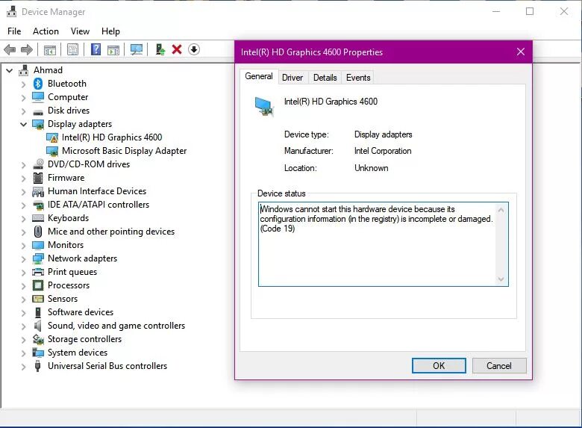The width and height of the screenshot is (582, 428).
Task: Click the Action Pane toggle toolbar icon
Action: pos(113,49)
